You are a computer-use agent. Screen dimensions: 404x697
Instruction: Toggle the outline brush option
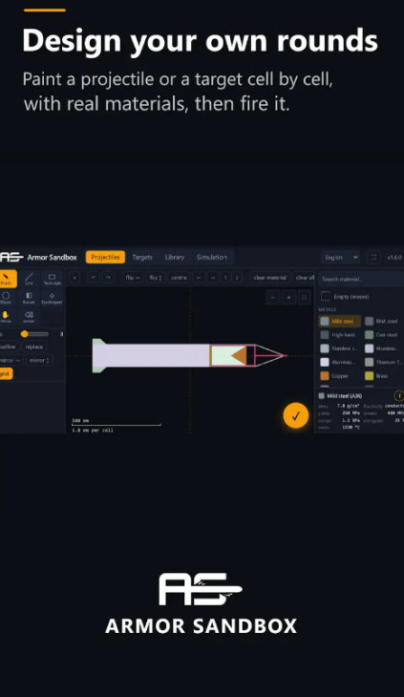pyautogui.click(x=8, y=347)
